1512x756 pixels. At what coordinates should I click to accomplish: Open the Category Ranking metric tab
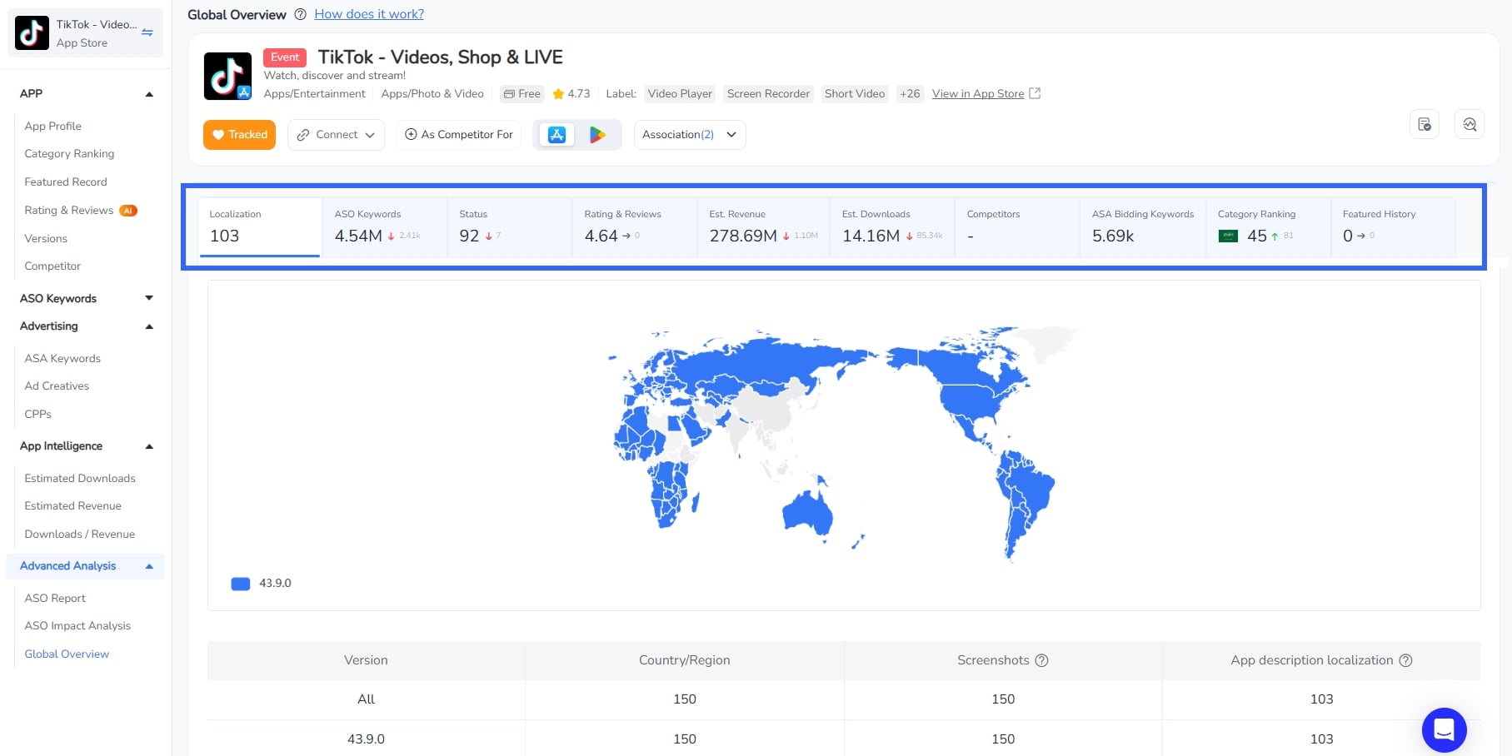1267,226
